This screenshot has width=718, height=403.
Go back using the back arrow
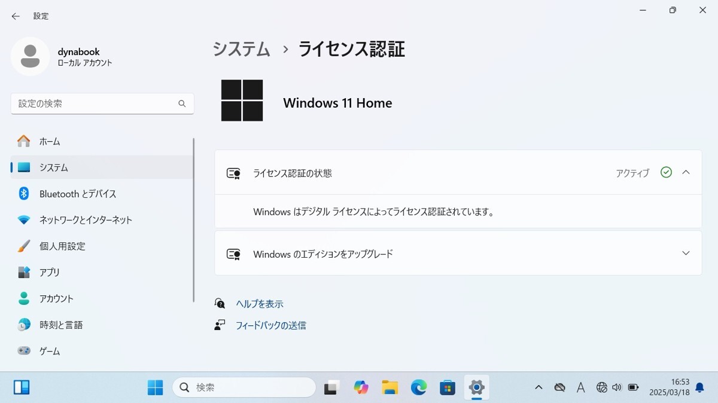[16, 16]
